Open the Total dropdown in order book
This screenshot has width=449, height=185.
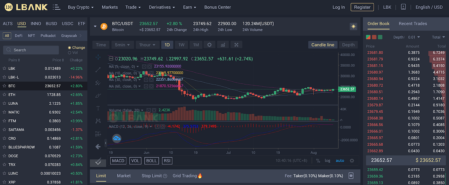438,37
